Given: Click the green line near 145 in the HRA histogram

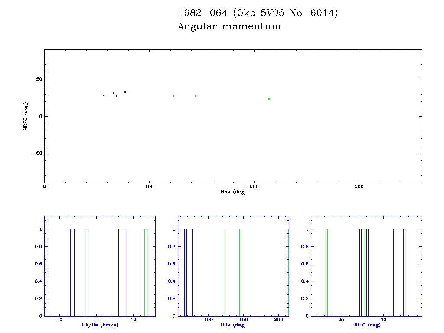Looking at the screenshot, I should tap(239, 272).
